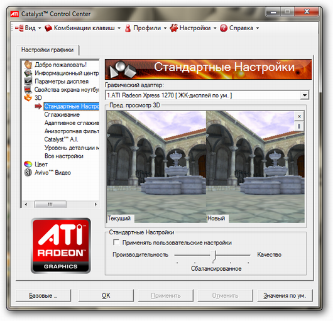
Task: Expand Комбинации клавиш dropdown arrow
Action: coord(119,28)
